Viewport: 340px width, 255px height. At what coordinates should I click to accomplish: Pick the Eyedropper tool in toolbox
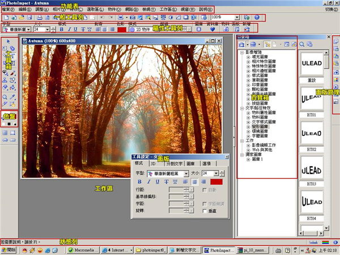(x=12, y=97)
